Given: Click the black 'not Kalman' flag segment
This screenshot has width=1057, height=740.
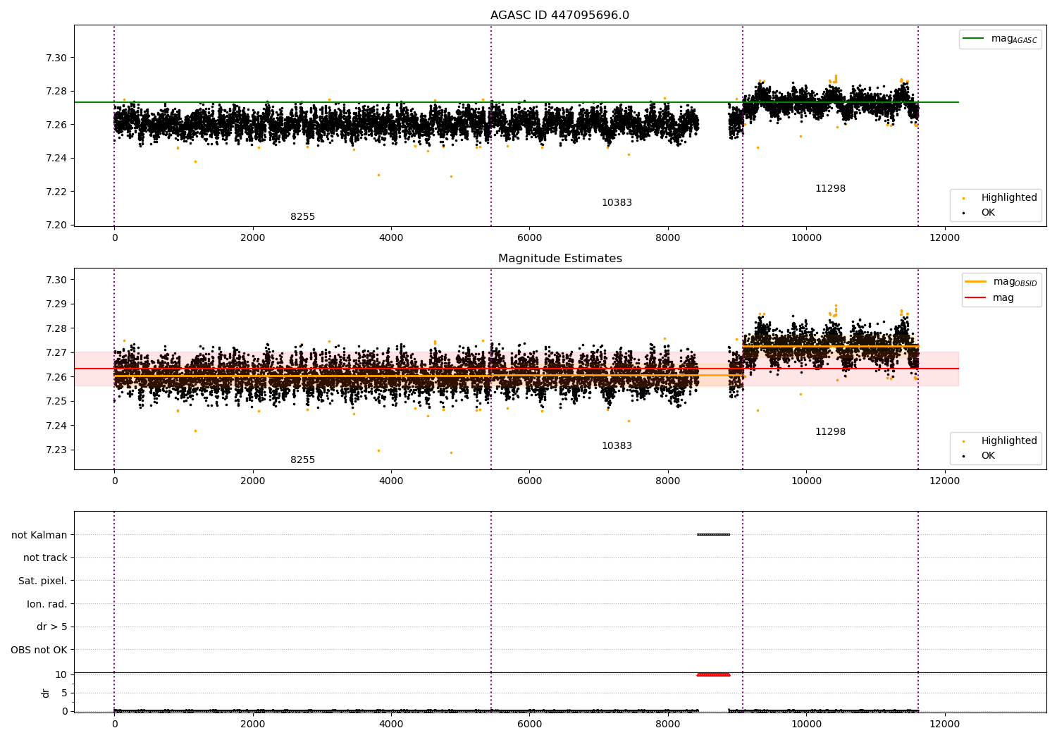Looking at the screenshot, I should (713, 534).
